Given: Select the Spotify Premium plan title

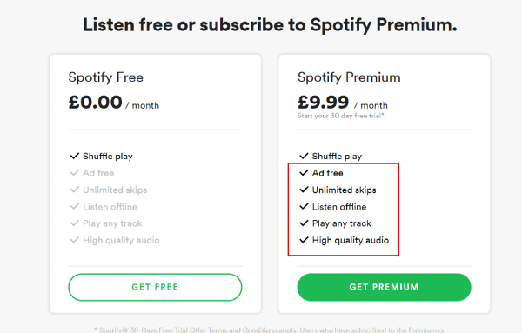Looking at the screenshot, I should (349, 77).
